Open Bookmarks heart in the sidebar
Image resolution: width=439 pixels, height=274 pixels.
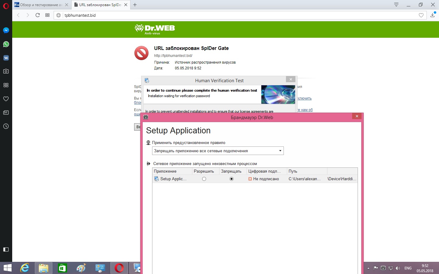click(6, 99)
